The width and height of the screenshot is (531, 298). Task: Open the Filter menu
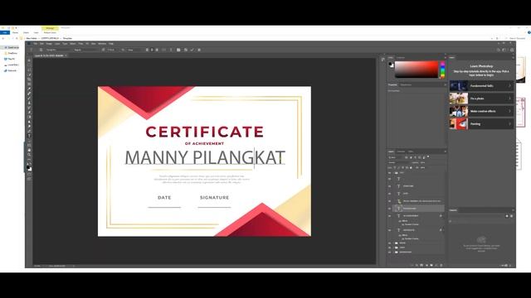pos(80,44)
